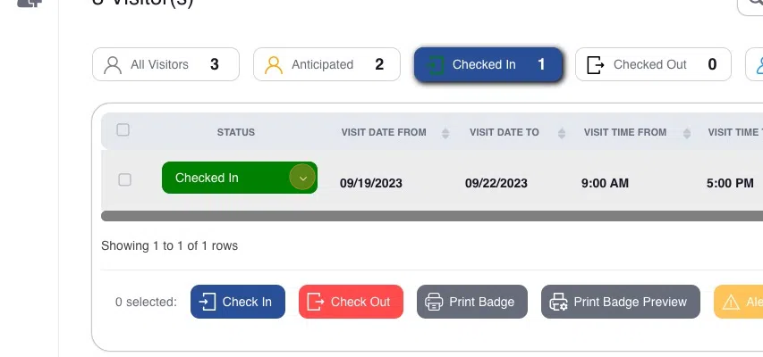Sort by Visit Time From column

pyautogui.click(x=687, y=133)
